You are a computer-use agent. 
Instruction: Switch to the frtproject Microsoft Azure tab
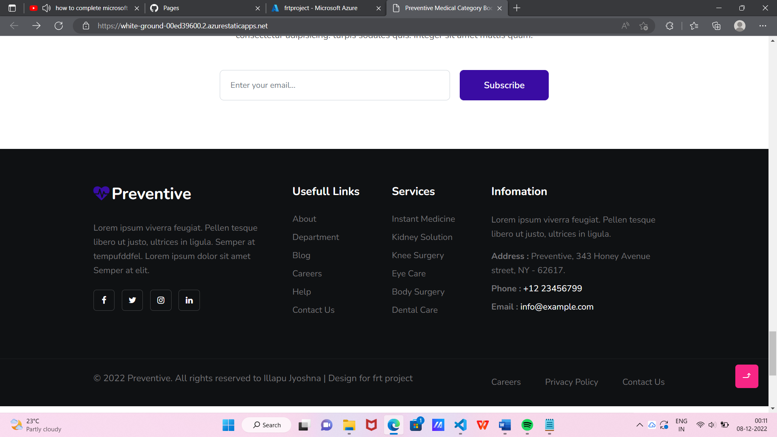(x=322, y=8)
